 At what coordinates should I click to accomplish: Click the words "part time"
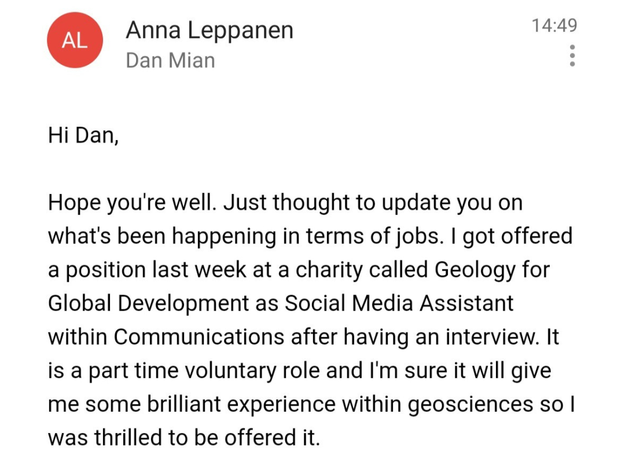point(117,370)
